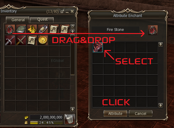Select the highlighted weapon in enchant grid
The image size is (174, 128).
click(98, 47)
